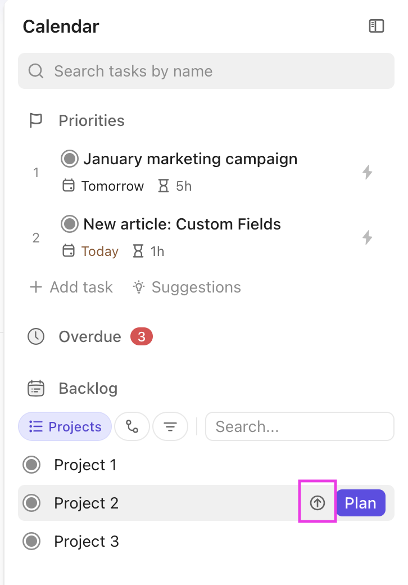The height and width of the screenshot is (585, 408).
Task: Expand the Overdue section
Action: coord(89,337)
